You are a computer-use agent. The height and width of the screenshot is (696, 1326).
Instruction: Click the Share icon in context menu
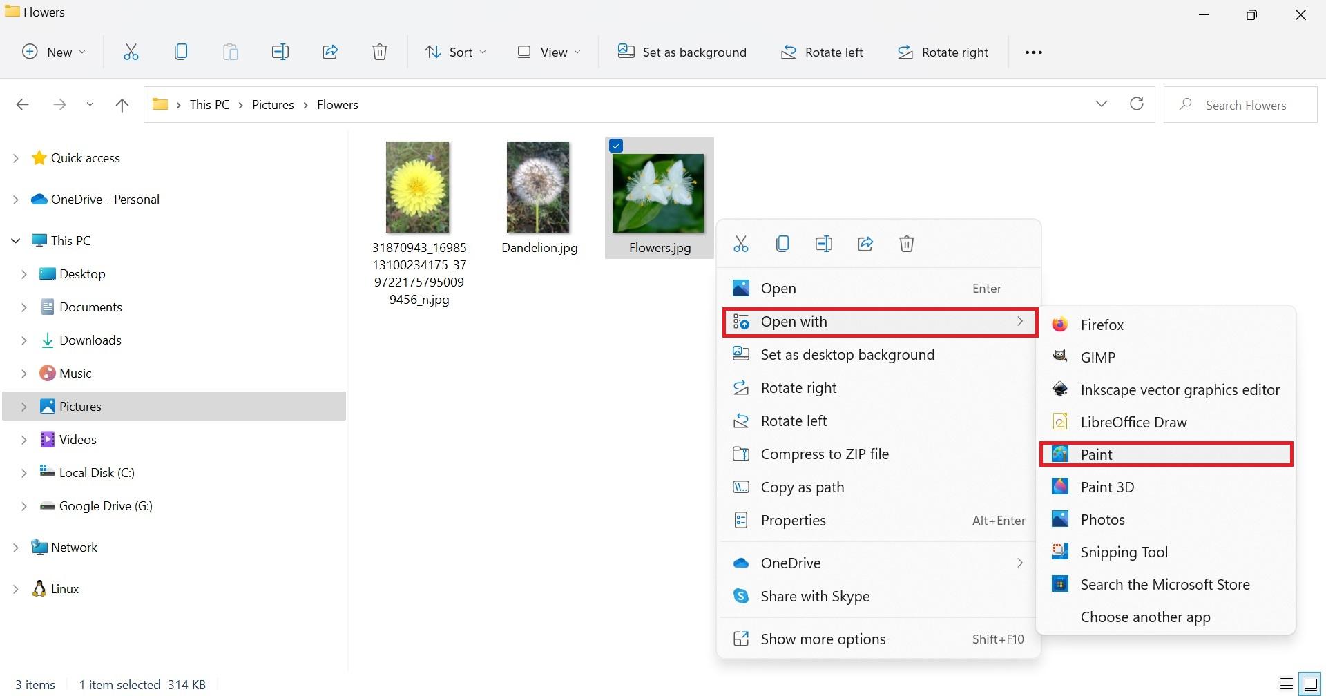pyautogui.click(x=865, y=244)
